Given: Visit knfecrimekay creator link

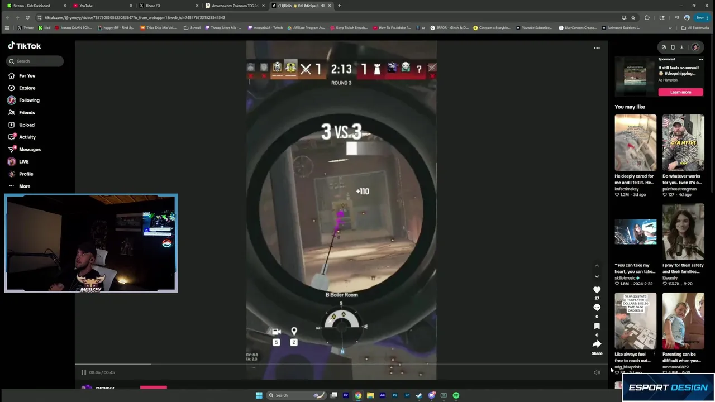Looking at the screenshot, I should click(x=626, y=189).
